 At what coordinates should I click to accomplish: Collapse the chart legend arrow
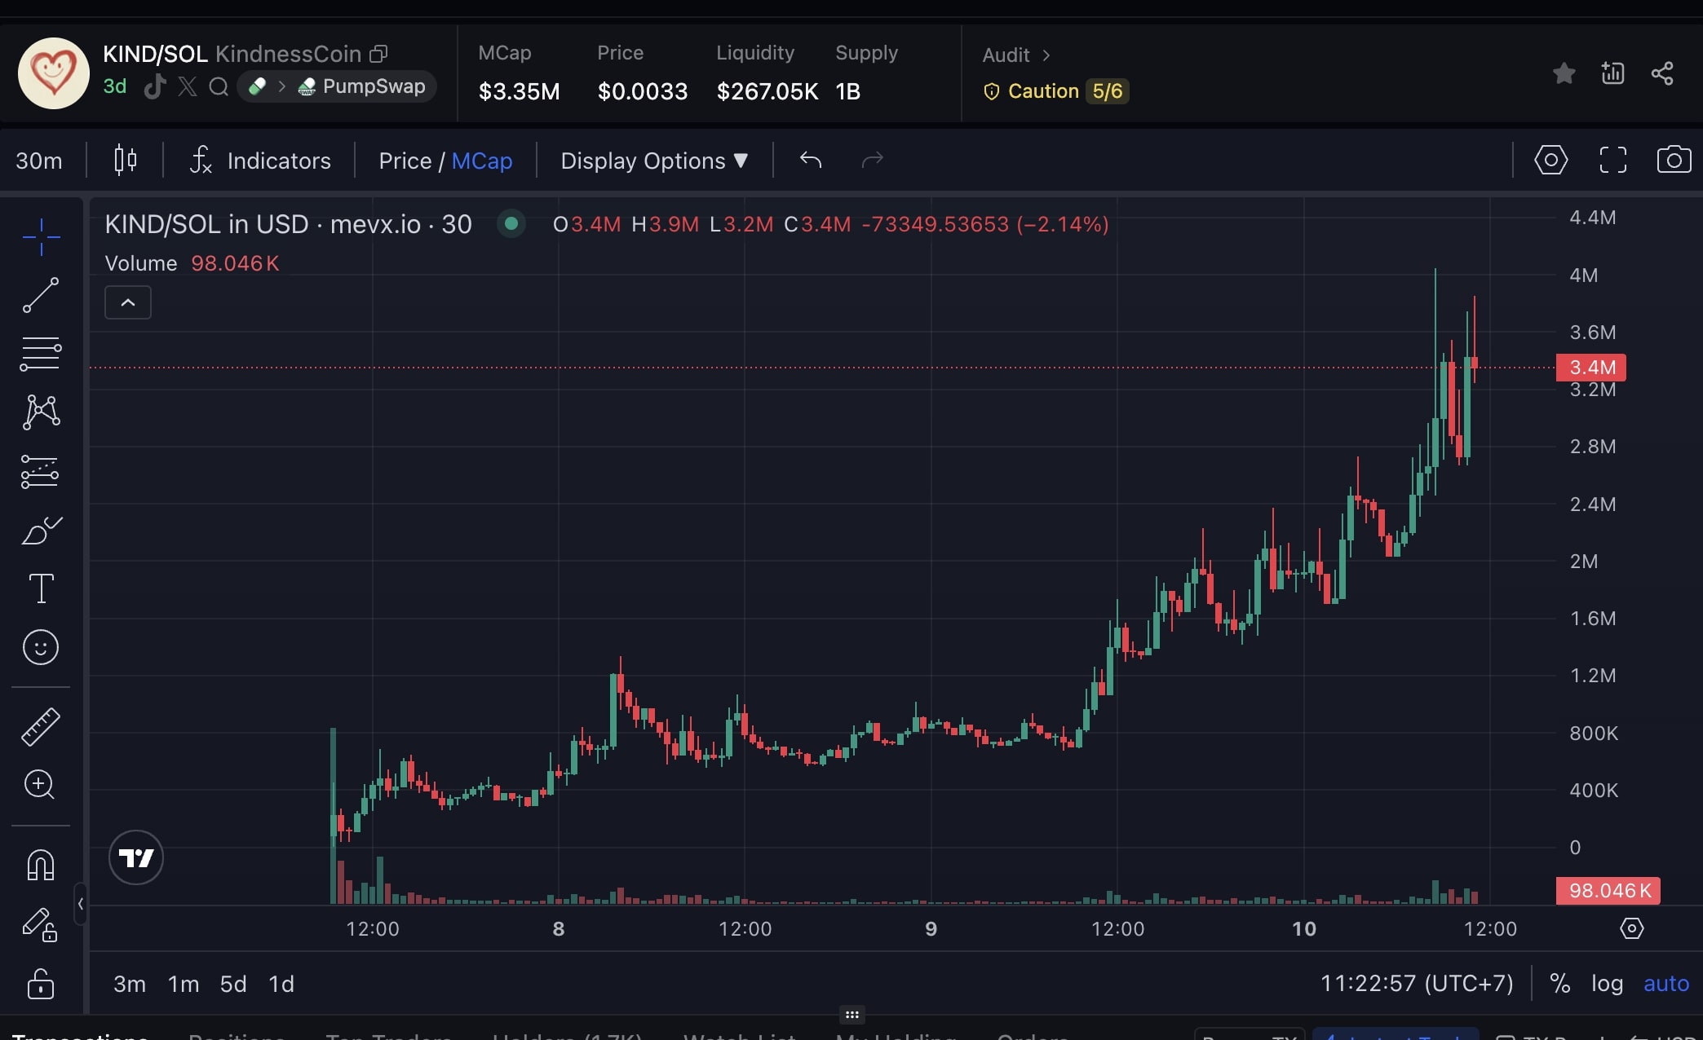pyautogui.click(x=128, y=302)
